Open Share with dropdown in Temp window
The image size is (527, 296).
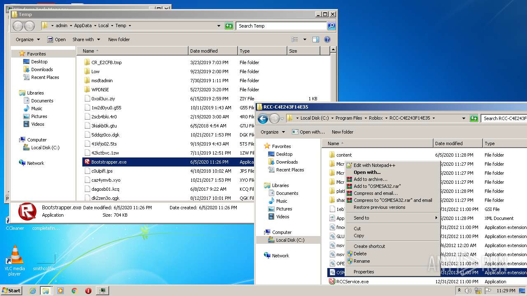click(86, 39)
